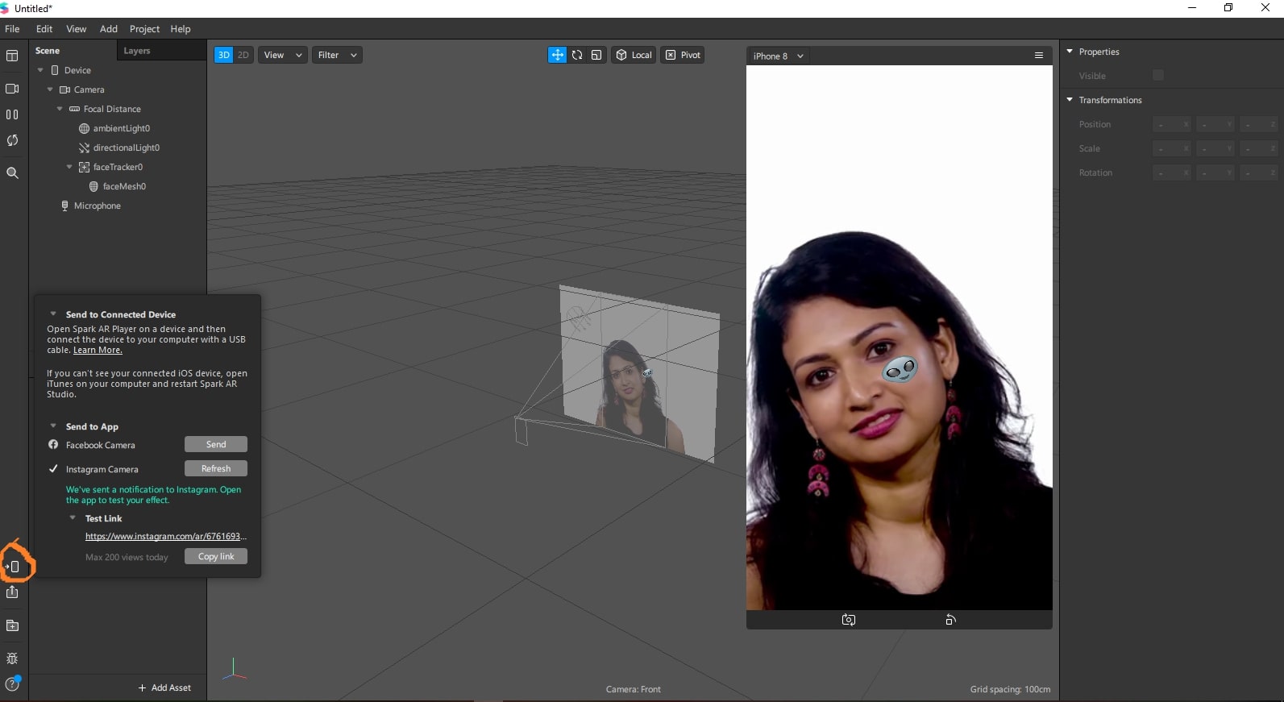Select the rotate manipulator tool
This screenshot has width=1284, height=702.
[577, 55]
